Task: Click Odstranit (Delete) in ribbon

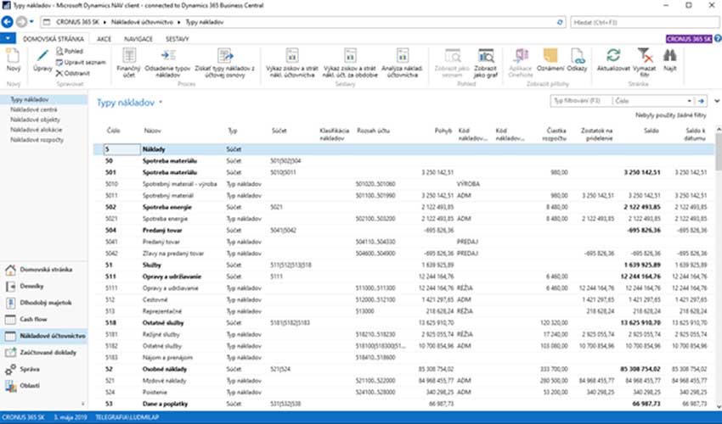Action: (x=73, y=73)
